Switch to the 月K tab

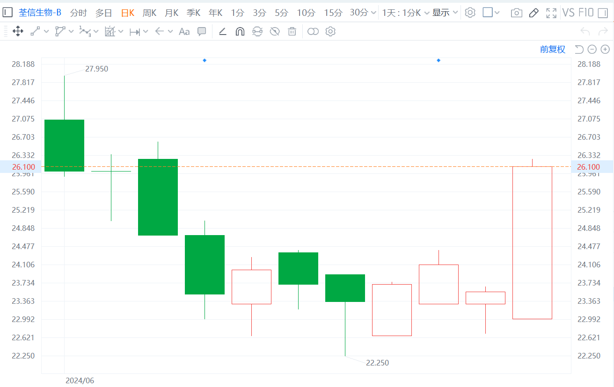[x=172, y=13]
